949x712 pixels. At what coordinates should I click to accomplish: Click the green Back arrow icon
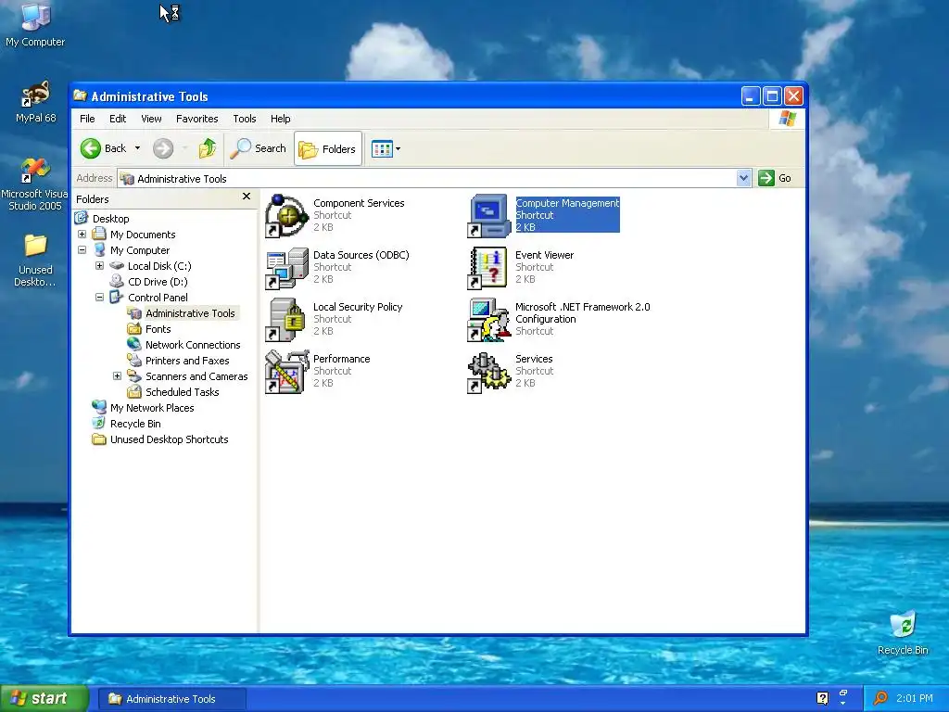click(x=91, y=148)
